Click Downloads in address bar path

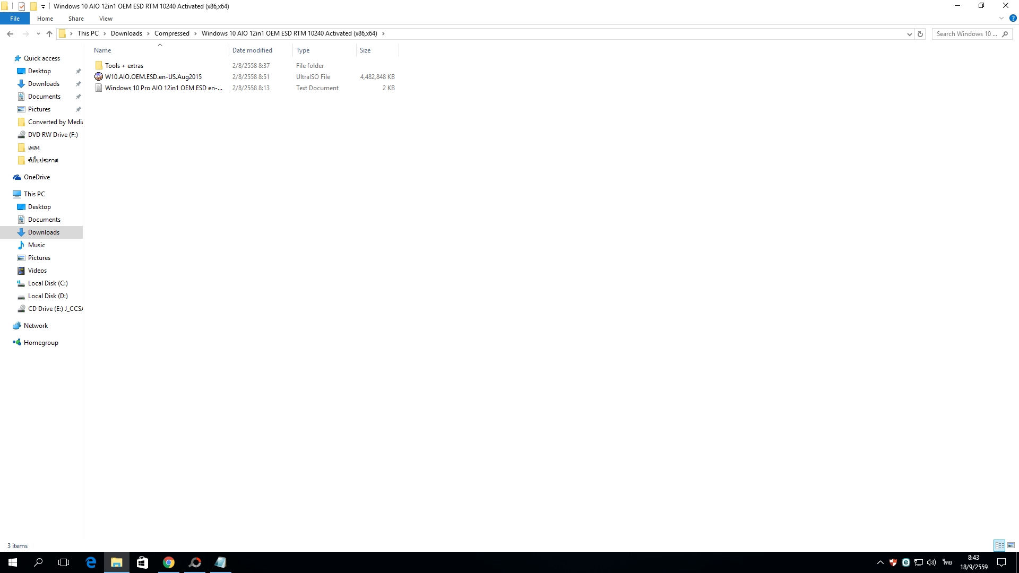pyautogui.click(x=126, y=33)
